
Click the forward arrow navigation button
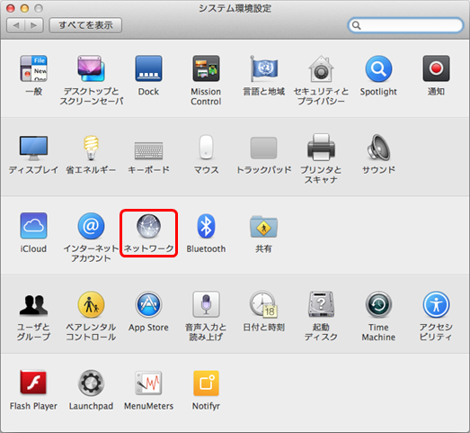pos(34,25)
